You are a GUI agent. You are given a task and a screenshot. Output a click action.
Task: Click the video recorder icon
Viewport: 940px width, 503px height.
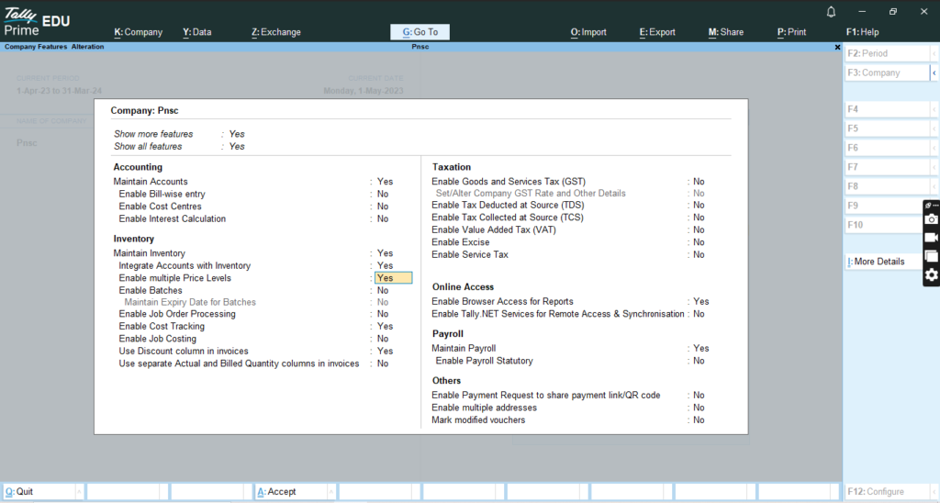click(931, 238)
